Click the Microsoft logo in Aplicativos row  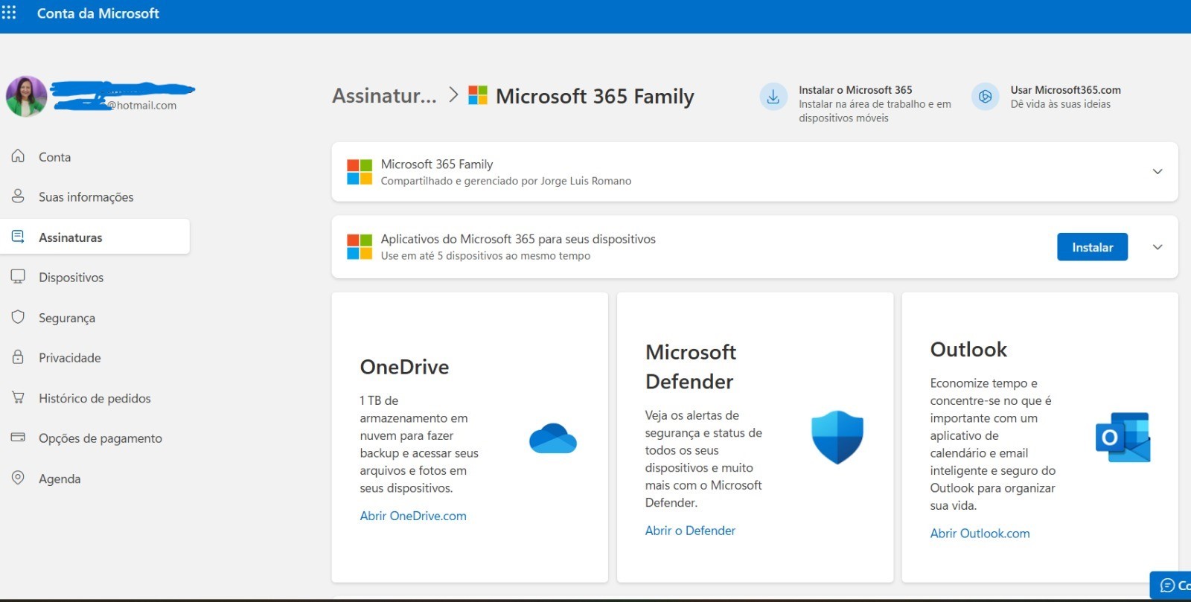360,247
